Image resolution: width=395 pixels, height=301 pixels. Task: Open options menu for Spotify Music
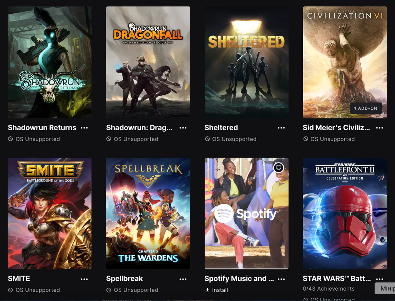click(281, 279)
